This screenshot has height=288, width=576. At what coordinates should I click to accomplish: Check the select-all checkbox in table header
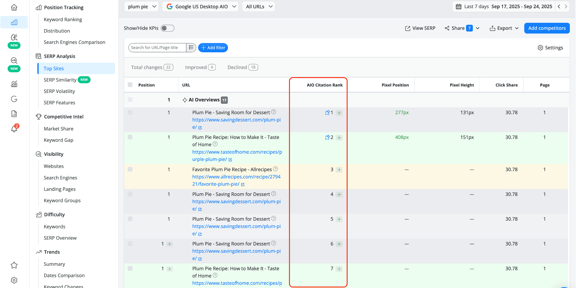click(x=130, y=85)
